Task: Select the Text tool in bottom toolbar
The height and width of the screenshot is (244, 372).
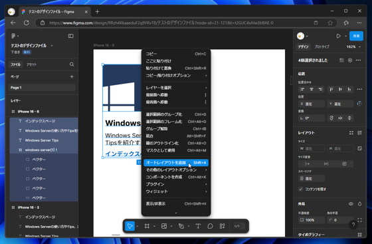Action: point(198,226)
